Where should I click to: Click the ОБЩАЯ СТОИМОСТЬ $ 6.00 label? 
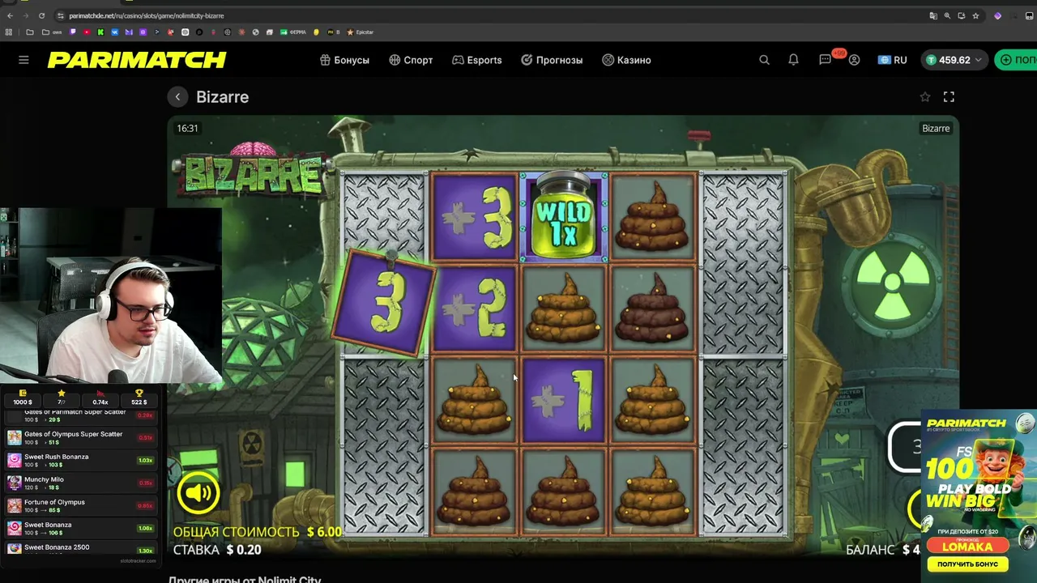[x=257, y=532]
